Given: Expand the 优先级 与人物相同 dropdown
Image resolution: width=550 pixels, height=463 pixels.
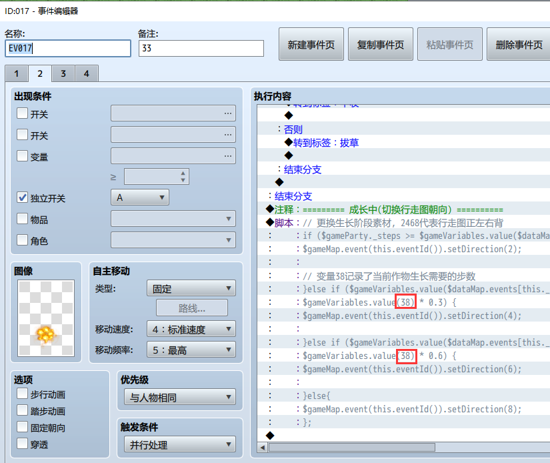Looking at the screenshot, I should click(x=180, y=397).
